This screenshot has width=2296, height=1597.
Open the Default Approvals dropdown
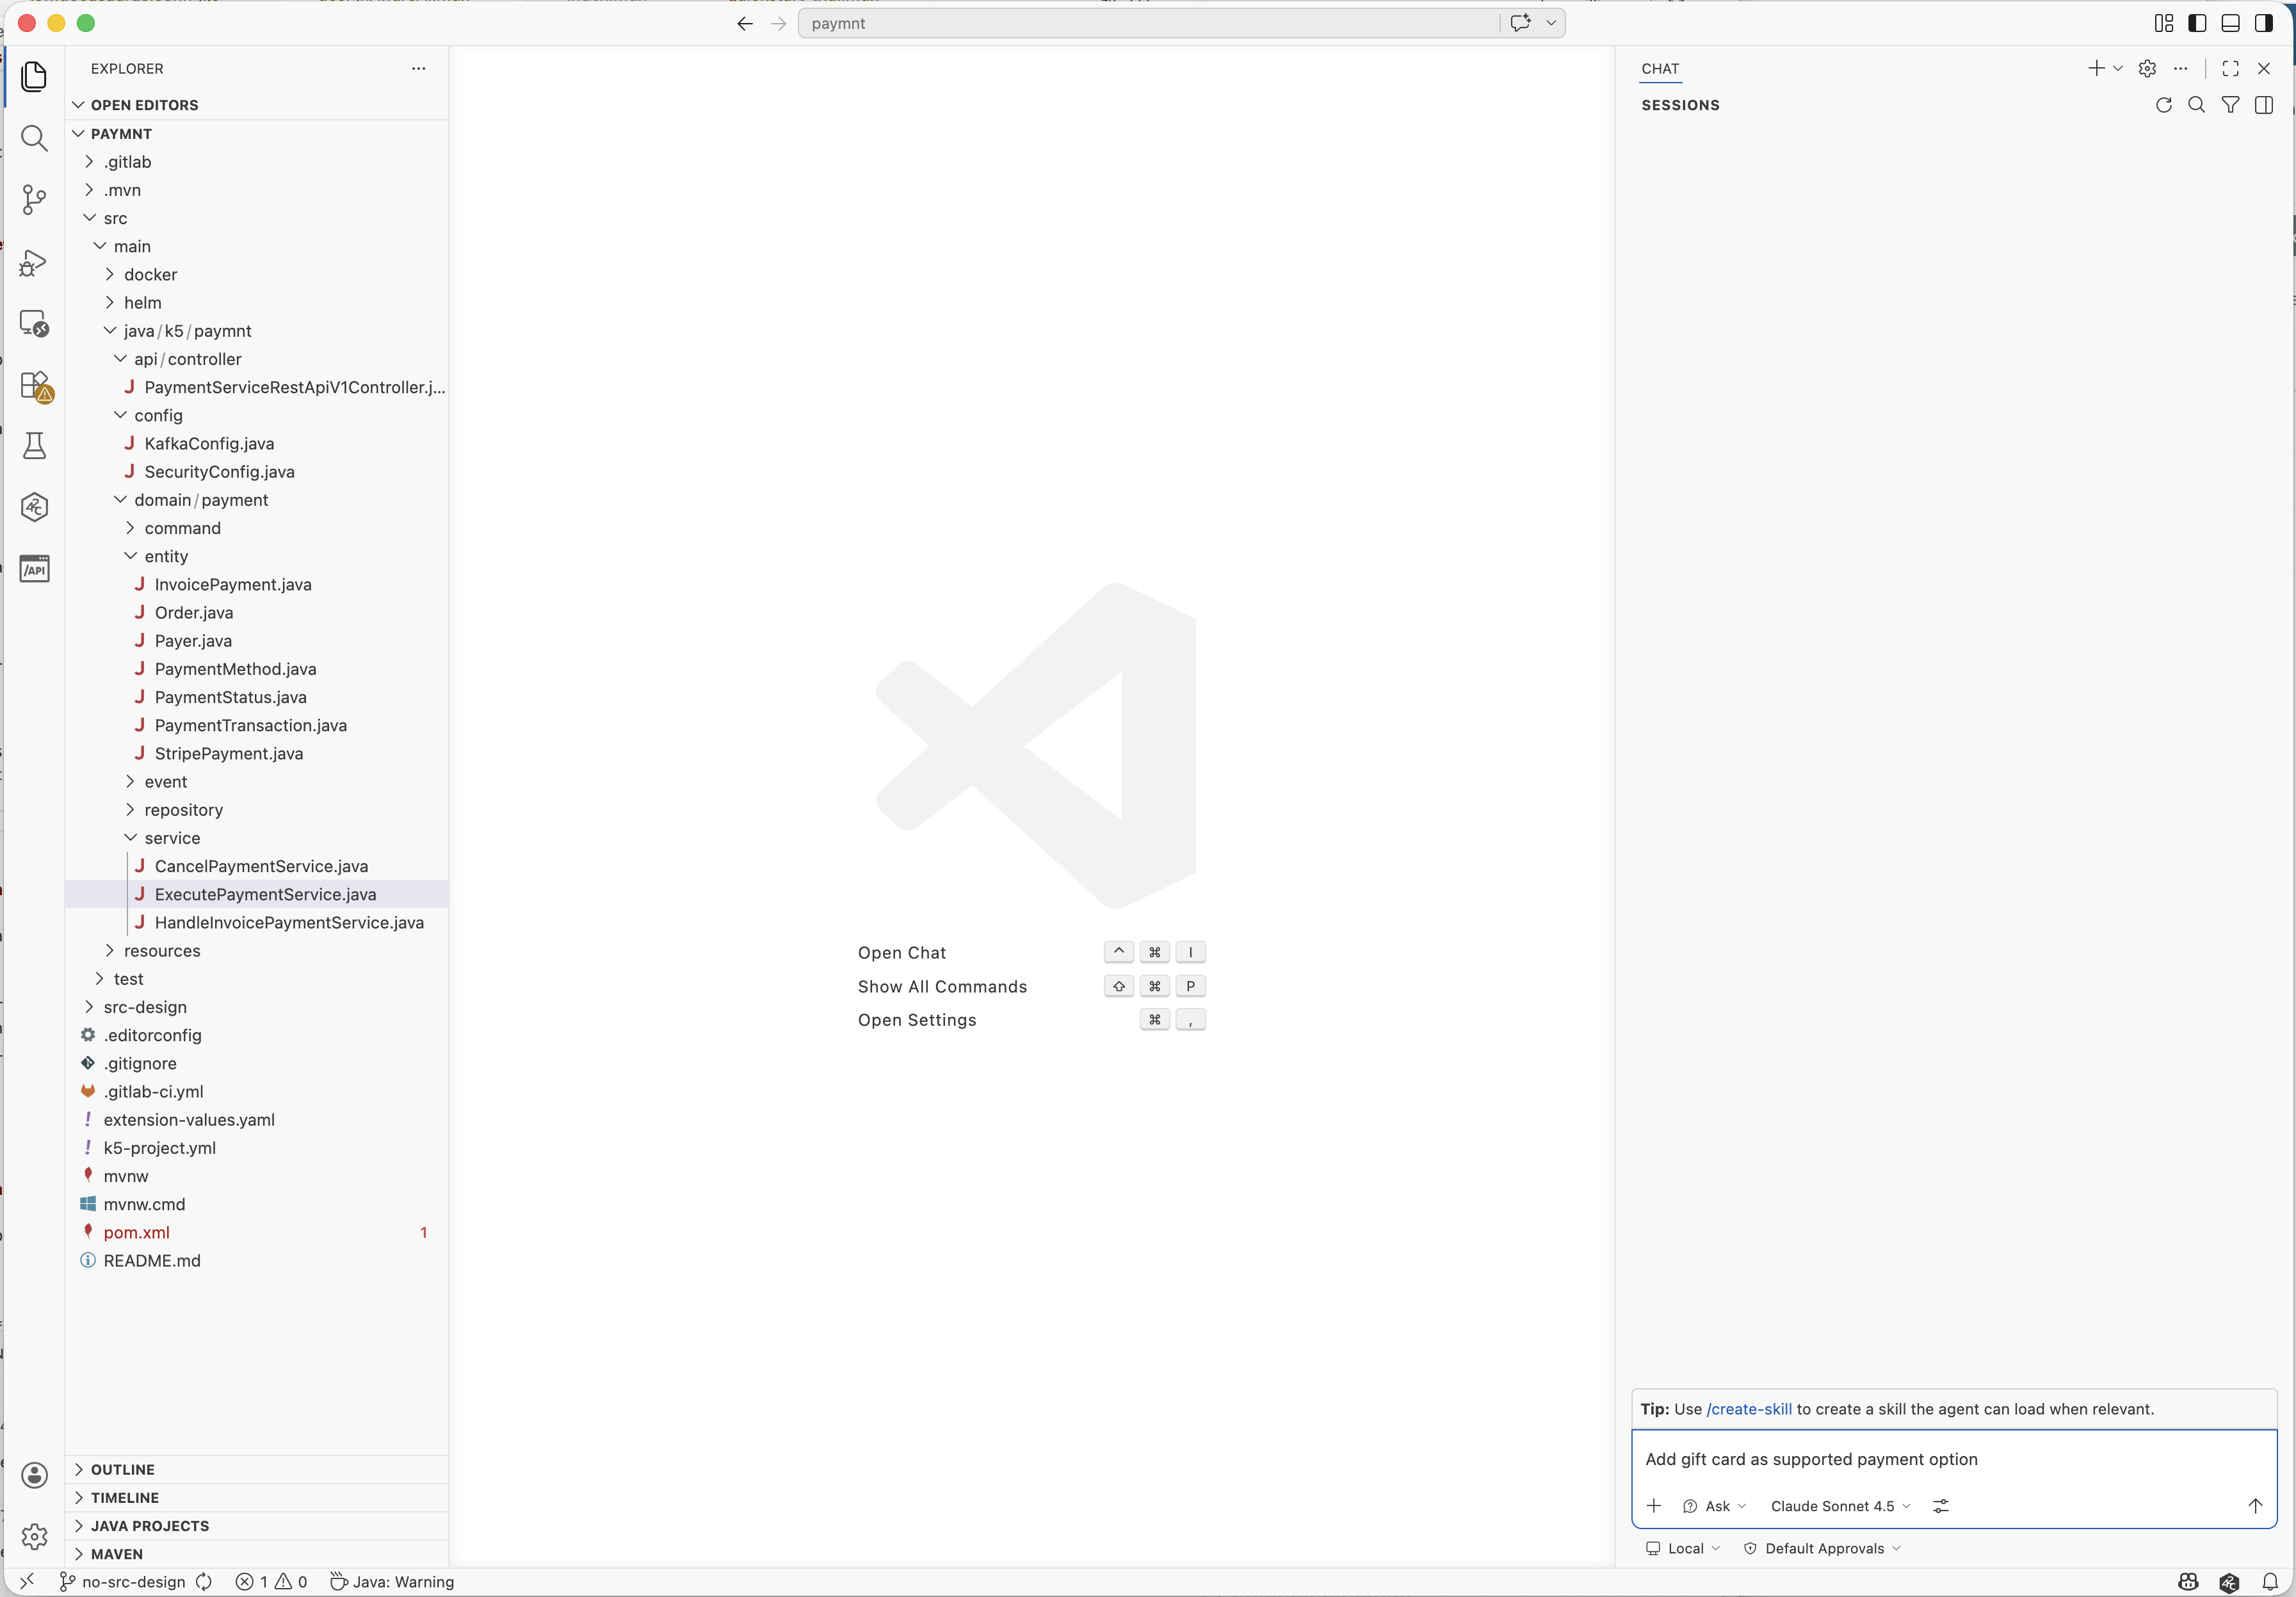(1823, 1549)
